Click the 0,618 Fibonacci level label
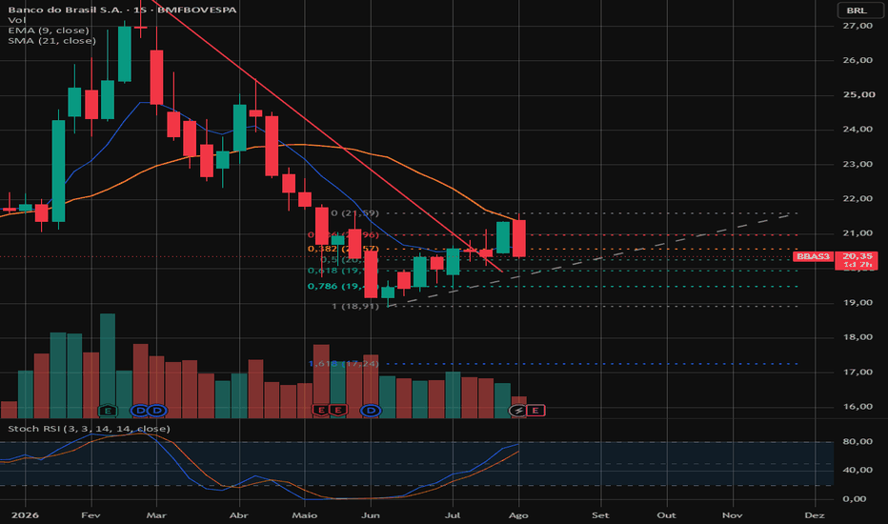Image resolution: width=888 pixels, height=524 pixels. pyautogui.click(x=343, y=271)
